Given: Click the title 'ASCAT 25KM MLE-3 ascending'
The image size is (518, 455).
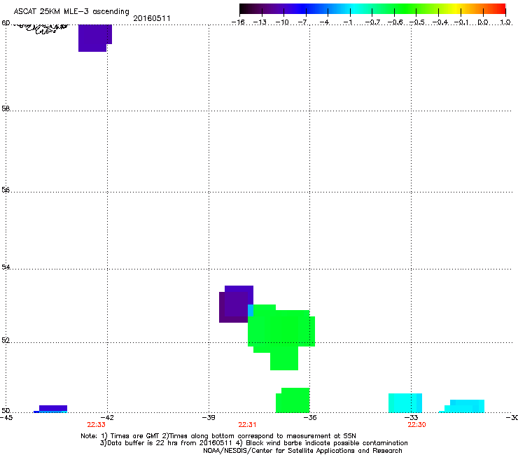Looking at the screenshot, I should pos(71,11).
